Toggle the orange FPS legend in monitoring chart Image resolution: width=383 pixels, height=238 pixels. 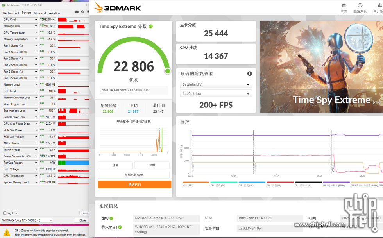pos(196,182)
